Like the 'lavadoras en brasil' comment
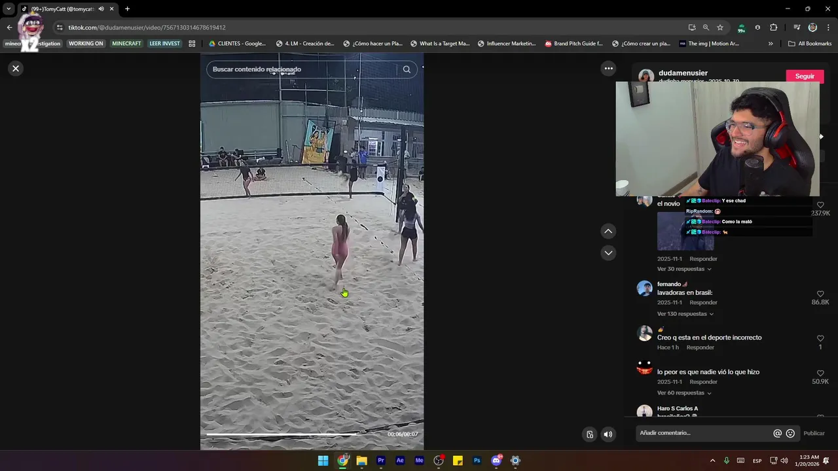Screen dimensions: 838x471 (820, 294)
